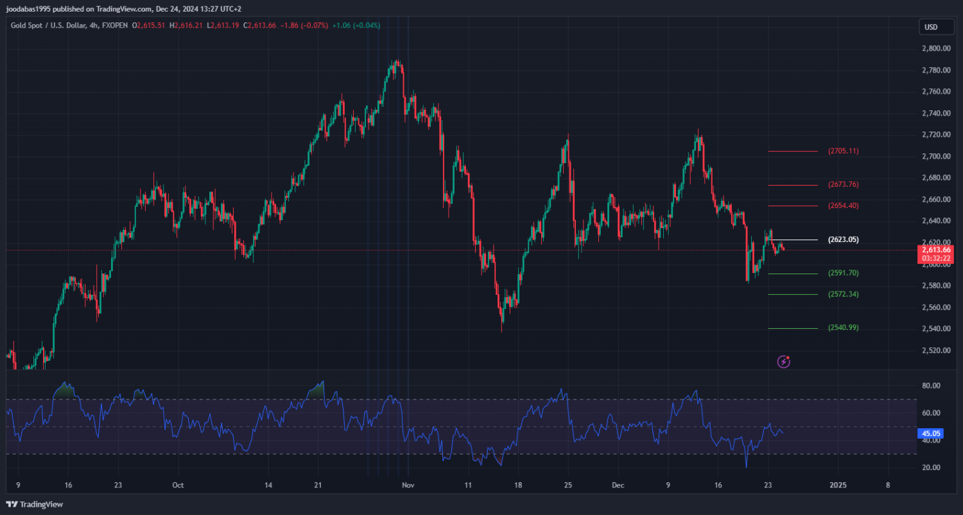Click the 2,760.00 price axis label
This screenshot has height=515, width=963.
pyautogui.click(x=936, y=92)
